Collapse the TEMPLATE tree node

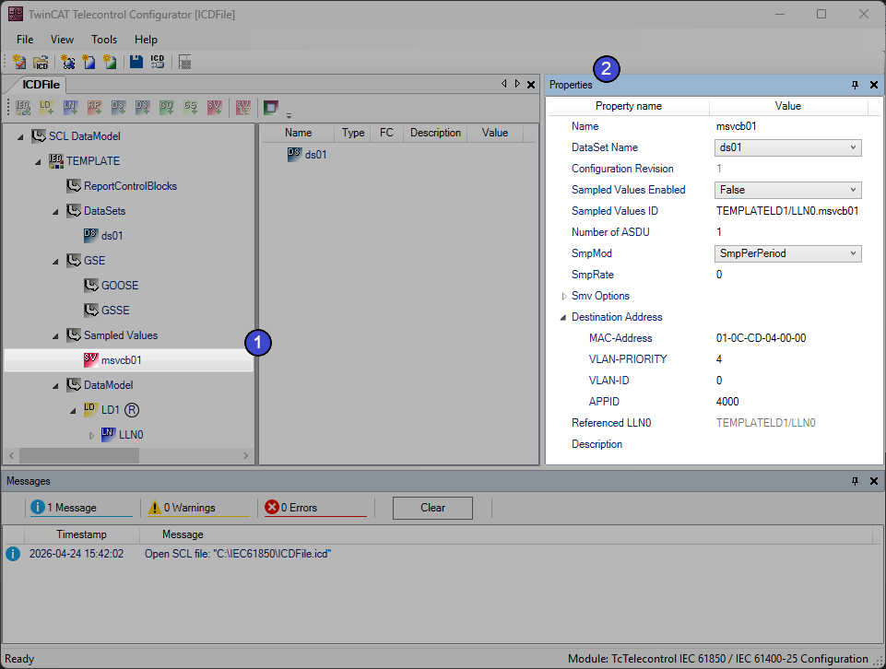coord(39,161)
